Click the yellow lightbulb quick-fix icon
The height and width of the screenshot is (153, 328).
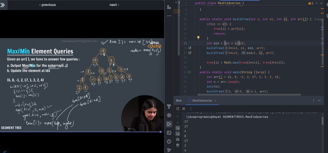pos(199,38)
